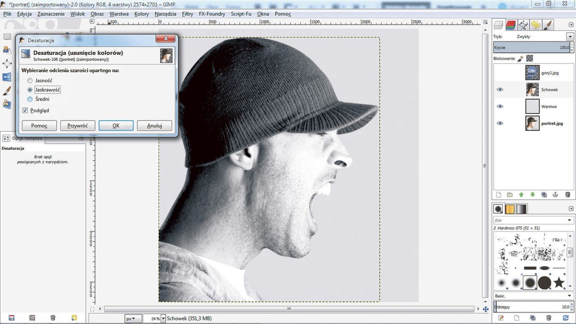Refresh the brushes list
This screenshot has height=324, width=576.
click(566, 318)
